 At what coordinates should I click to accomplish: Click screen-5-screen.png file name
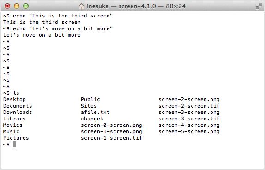coord(189,131)
